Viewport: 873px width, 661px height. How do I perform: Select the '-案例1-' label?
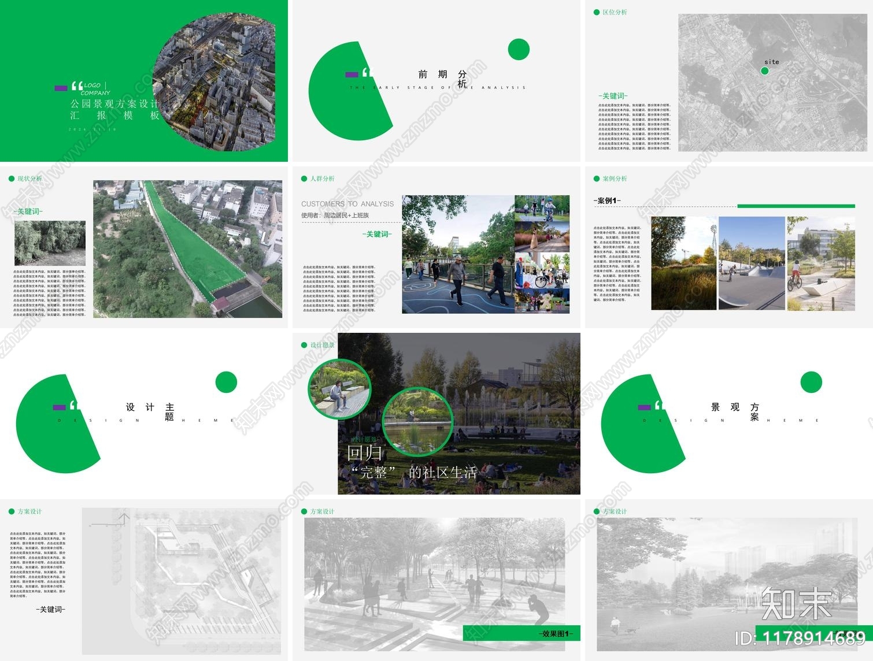tap(608, 200)
